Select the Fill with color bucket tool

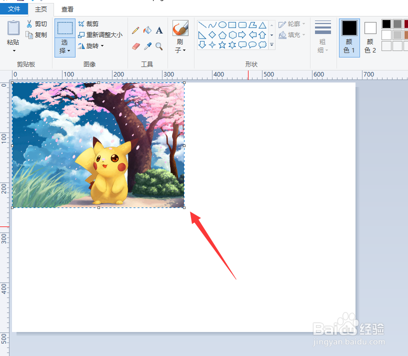(147, 30)
